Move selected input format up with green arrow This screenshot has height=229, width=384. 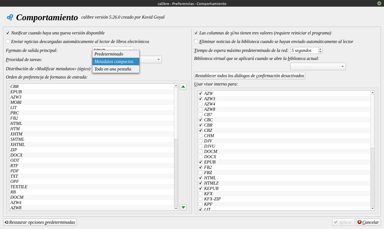pos(183,87)
